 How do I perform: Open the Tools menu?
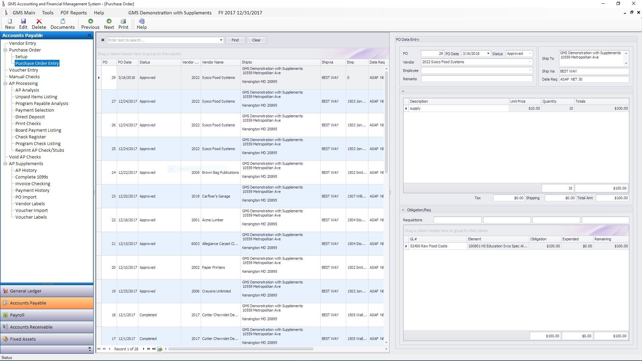point(47,13)
